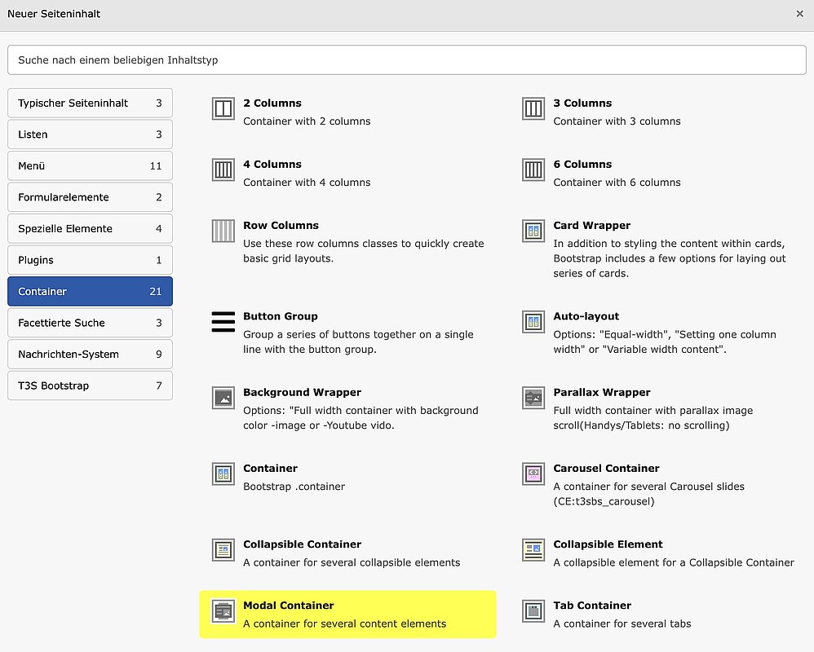Screen dimensions: 814x652
Task: Select the Background Wrapper image icon
Action: (x=223, y=398)
